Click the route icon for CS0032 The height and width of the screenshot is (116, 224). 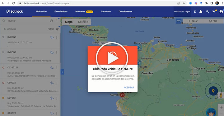[52, 83]
